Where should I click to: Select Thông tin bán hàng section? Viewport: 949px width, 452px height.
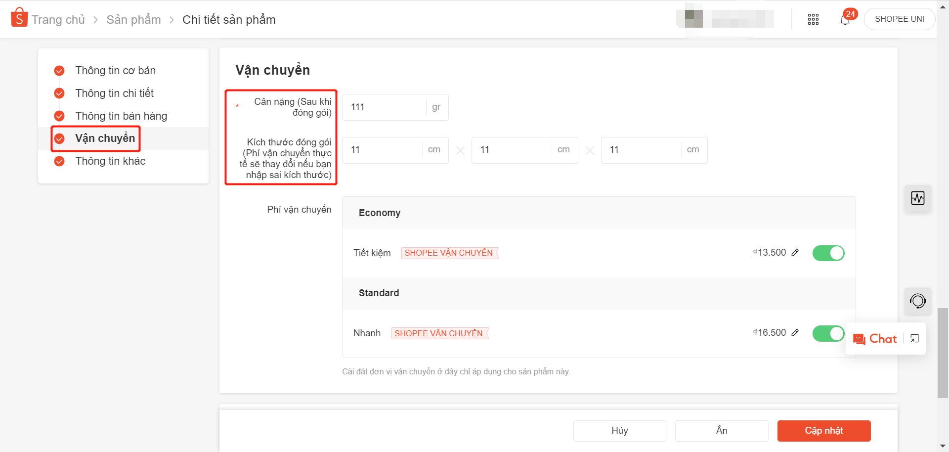point(121,116)
